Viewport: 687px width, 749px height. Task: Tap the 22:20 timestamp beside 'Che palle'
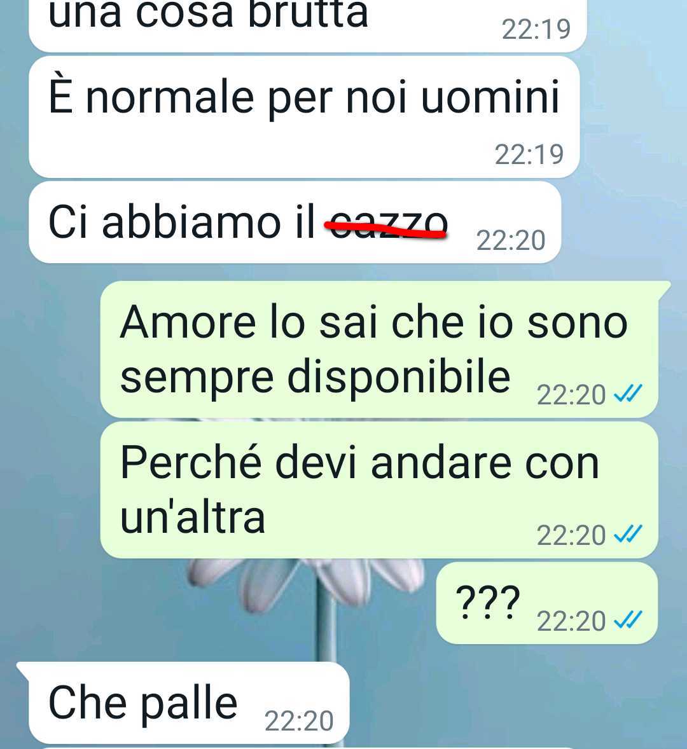click(299, 720)
